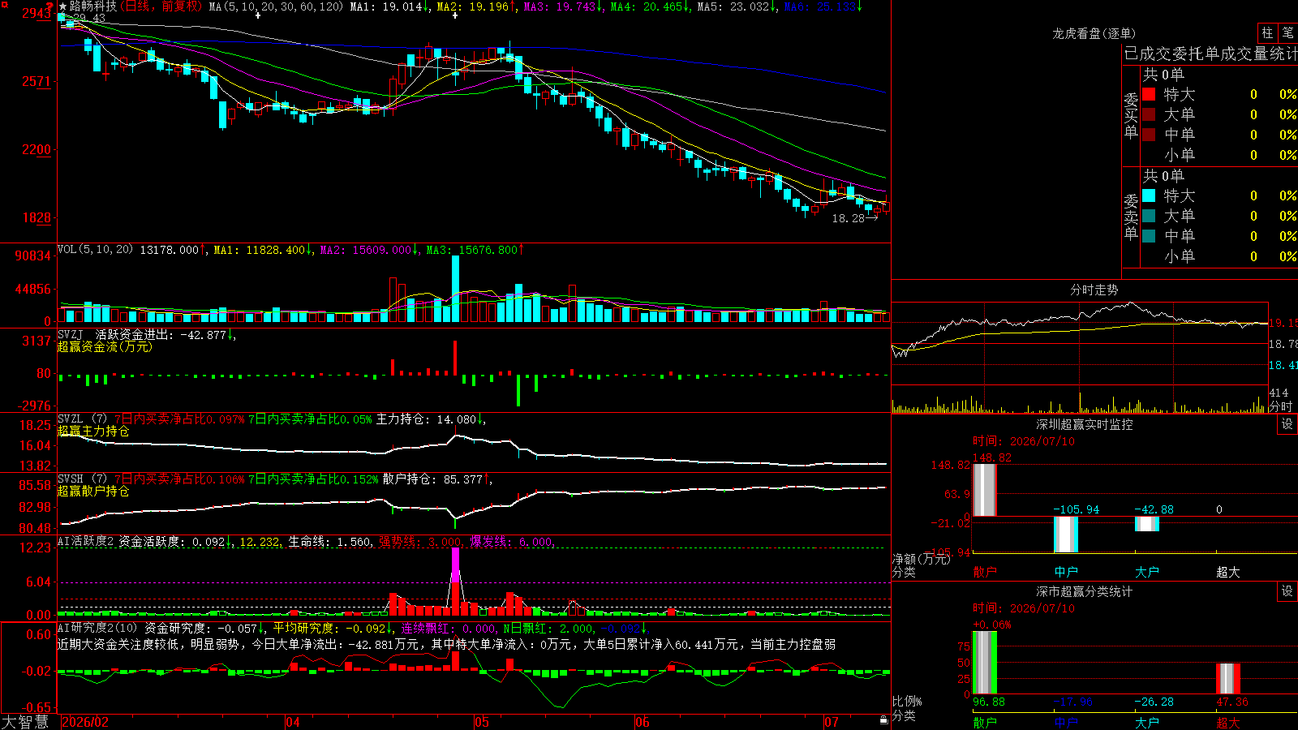Click the 路畅科技 stock name title

point(93,6)
